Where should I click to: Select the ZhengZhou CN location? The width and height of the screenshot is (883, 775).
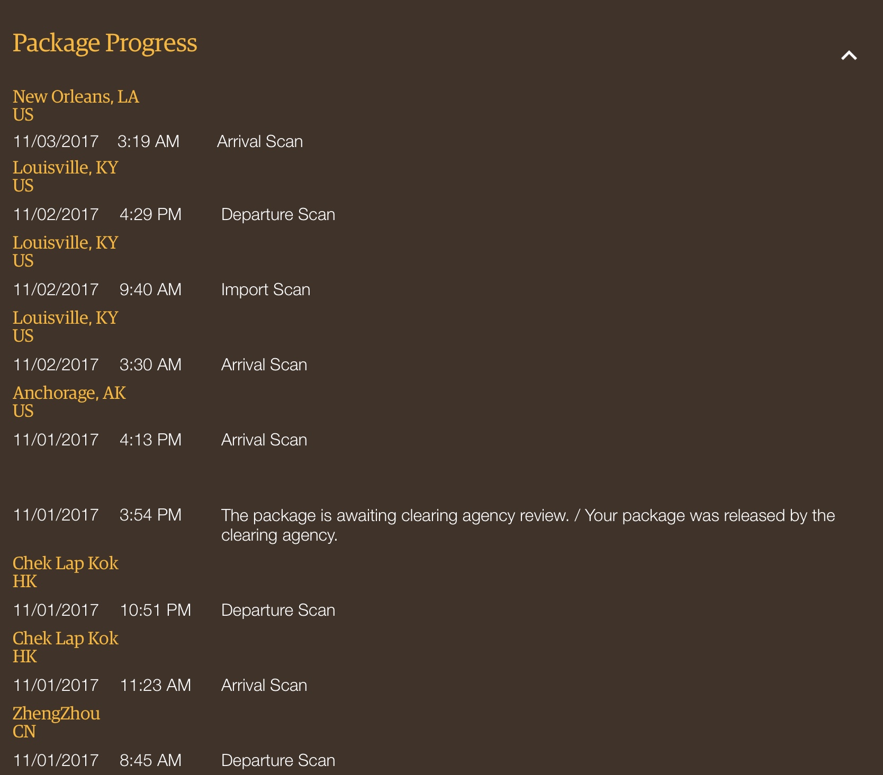coord(56,722)
